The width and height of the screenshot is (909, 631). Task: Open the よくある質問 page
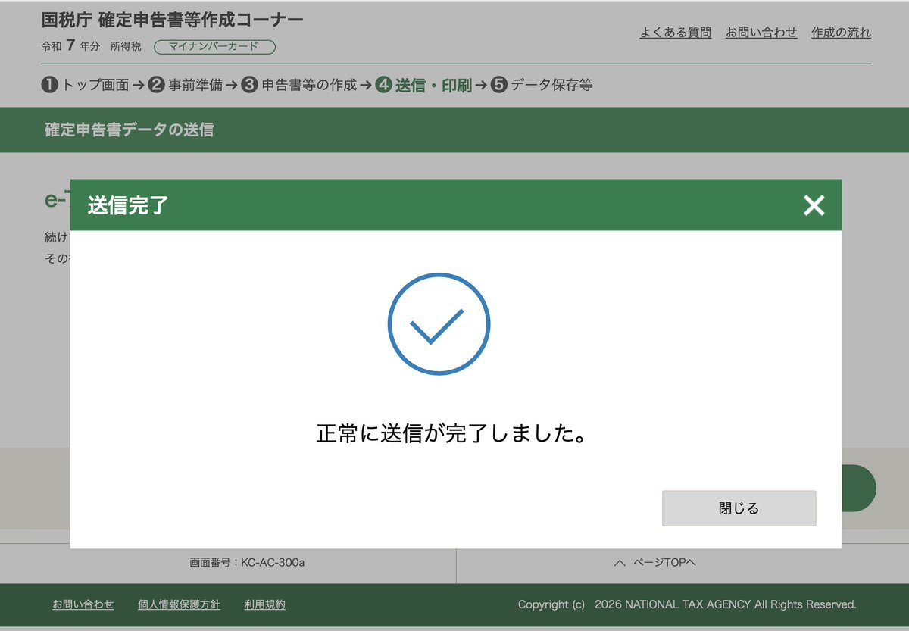pos(676,32)
